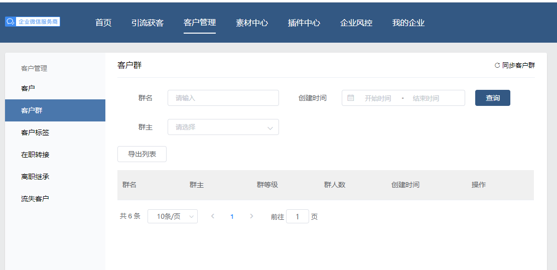Select 在职转接 in the sidebar
The image size is (557, 270).
[x=55, y=155]
